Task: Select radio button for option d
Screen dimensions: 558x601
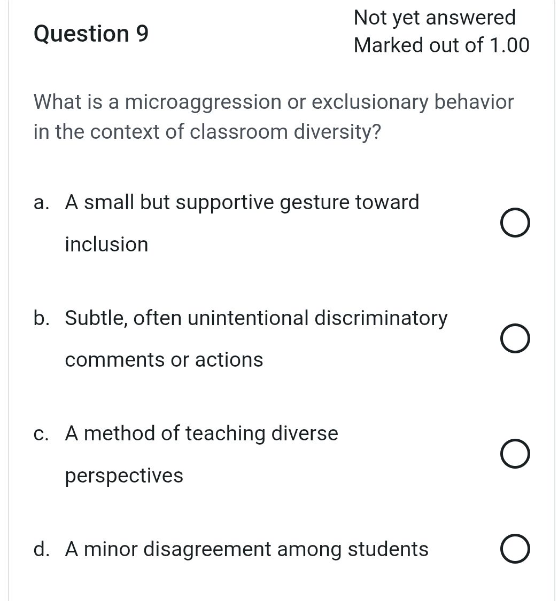Action: (x=515, y=548)
